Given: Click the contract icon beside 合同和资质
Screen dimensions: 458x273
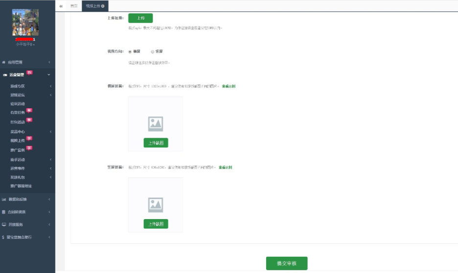Looking at the screenshot, I should 4,212.
